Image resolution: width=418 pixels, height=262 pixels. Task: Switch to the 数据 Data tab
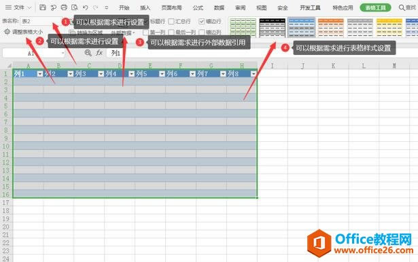(219, 7)
